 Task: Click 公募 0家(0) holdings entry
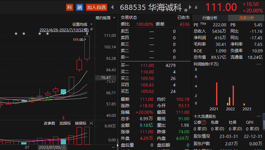coord(200,129)
